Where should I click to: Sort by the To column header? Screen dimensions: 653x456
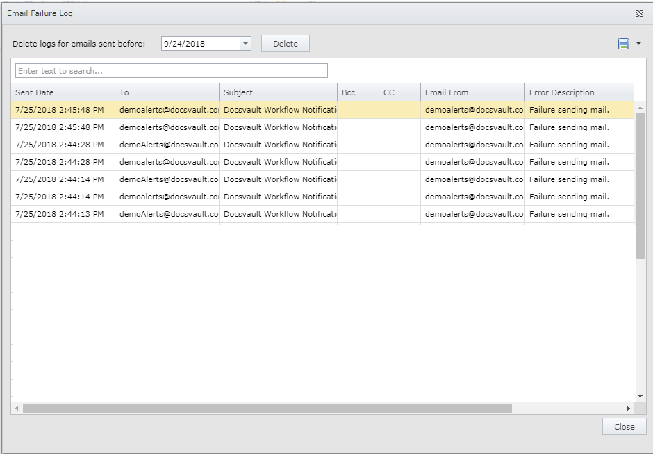[x=167, y=92]
